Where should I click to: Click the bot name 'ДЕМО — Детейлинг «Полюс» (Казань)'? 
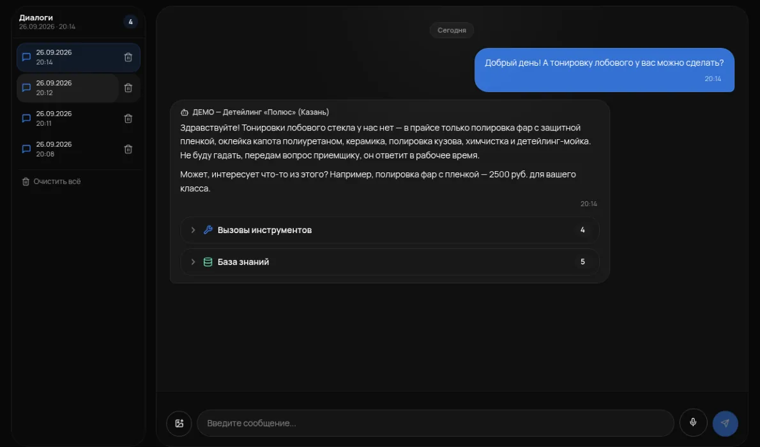click(261, 112)
